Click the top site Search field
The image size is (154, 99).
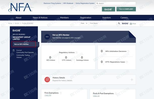[x=116, y=3]
